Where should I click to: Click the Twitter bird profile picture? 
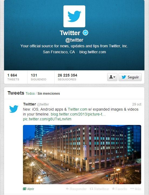pos(74,16)
